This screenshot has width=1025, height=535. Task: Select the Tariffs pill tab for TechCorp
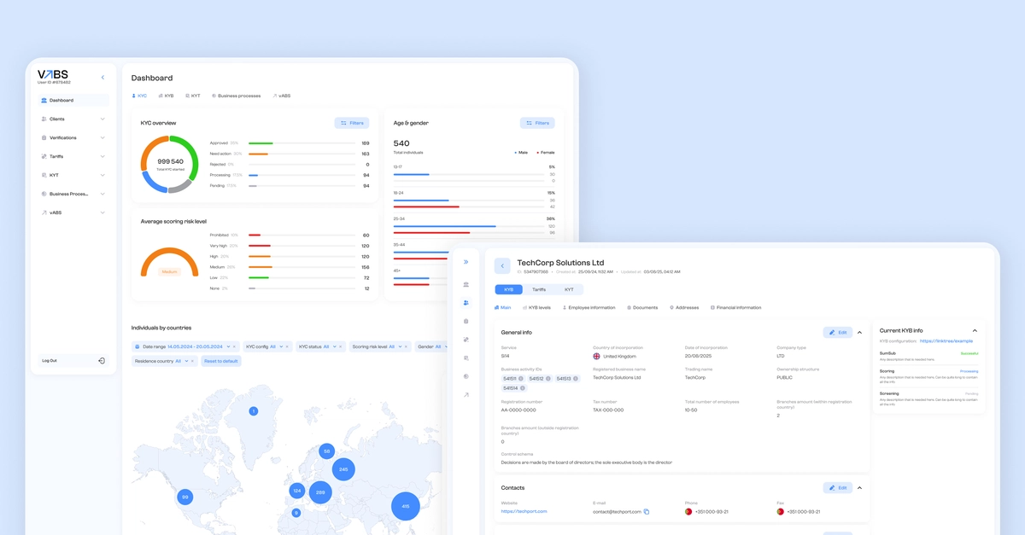539,289
